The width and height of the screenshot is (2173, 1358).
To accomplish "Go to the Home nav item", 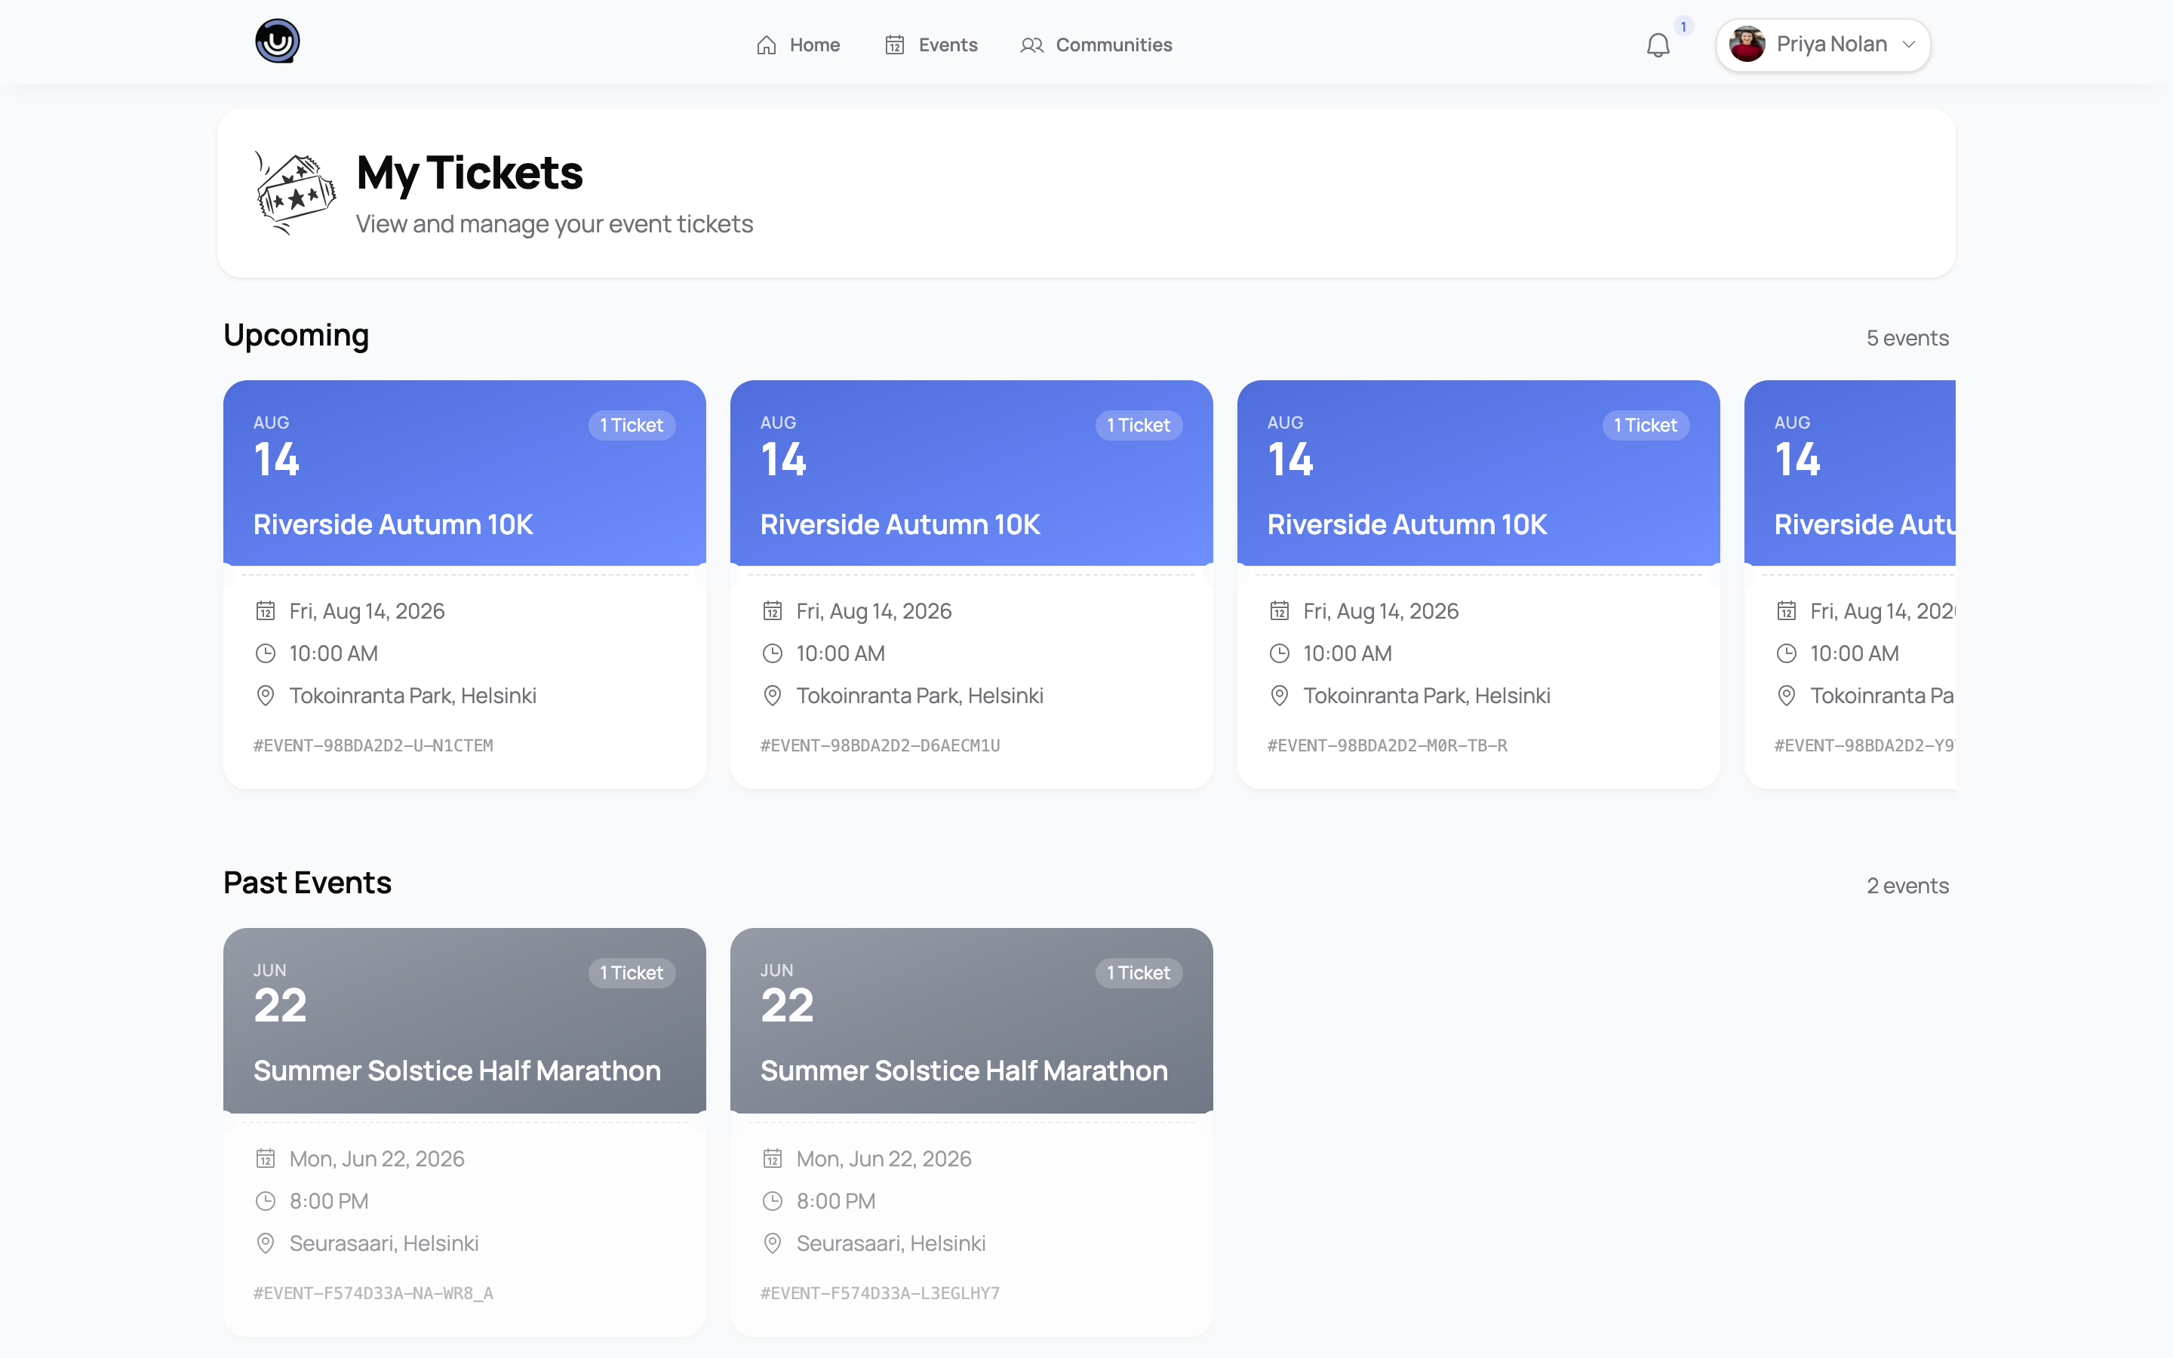I will point(798,45).
